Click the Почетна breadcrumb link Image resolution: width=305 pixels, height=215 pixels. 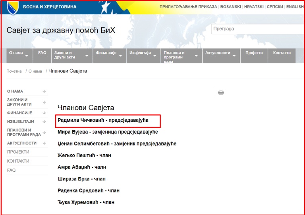point(14,71)
